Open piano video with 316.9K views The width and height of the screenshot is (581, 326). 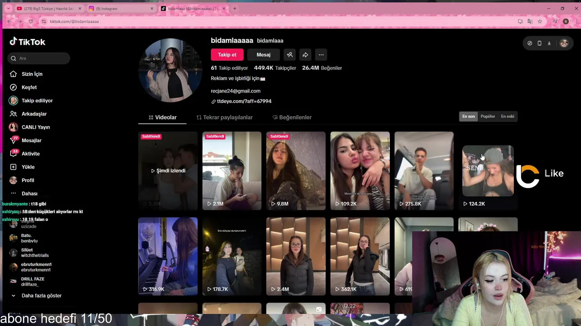pyautogui.click(x=168, y=256)
